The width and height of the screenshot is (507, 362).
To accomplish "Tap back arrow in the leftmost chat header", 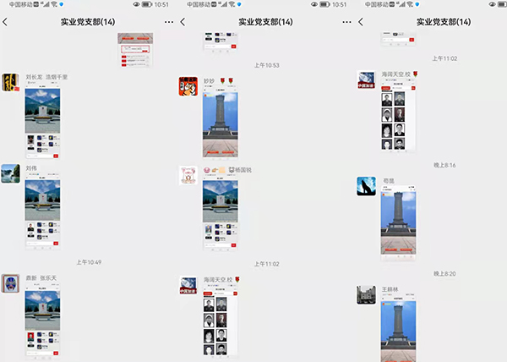I will point(6,21).
